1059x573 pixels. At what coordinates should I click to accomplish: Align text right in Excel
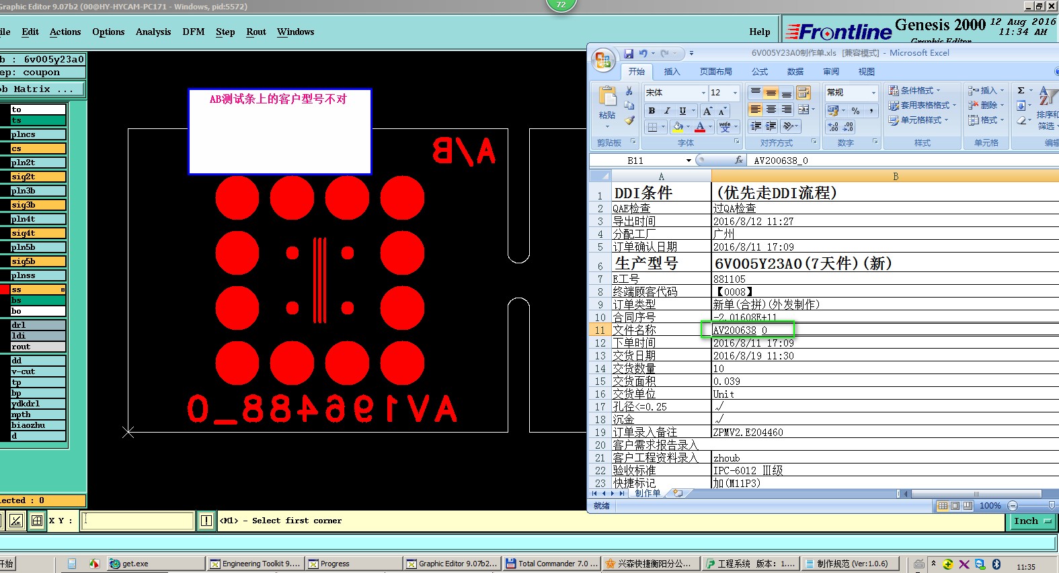pos(787,109)
